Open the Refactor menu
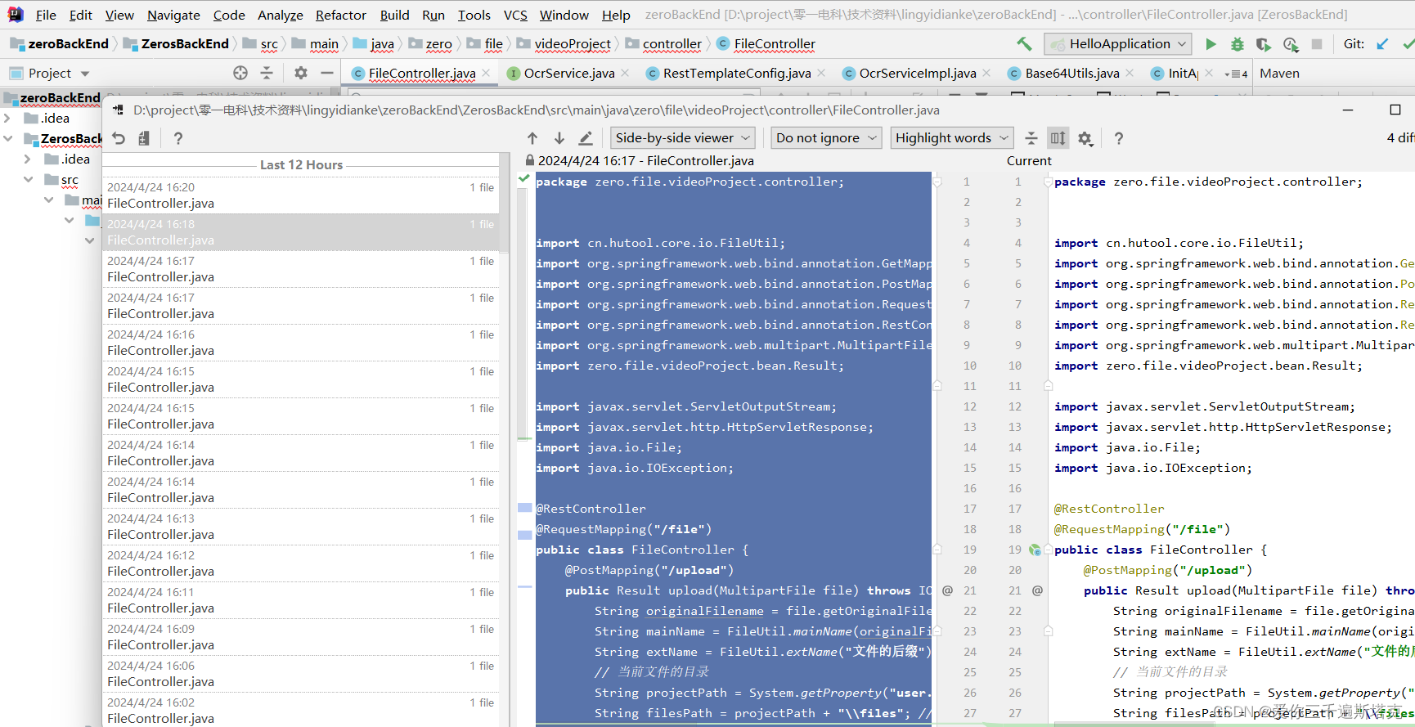 click(x=340, y=15)
